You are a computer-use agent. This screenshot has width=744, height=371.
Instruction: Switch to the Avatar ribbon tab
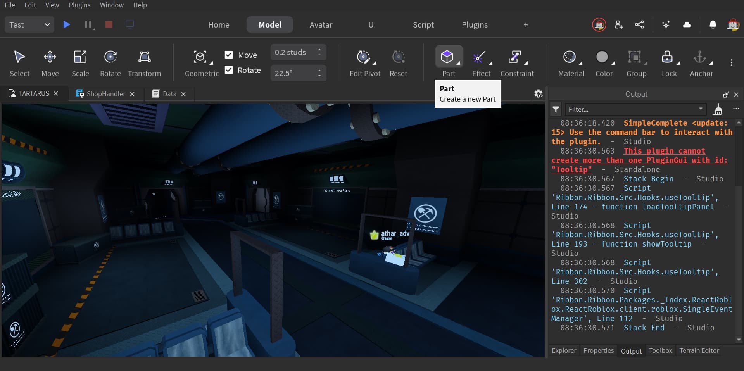click(321, 25)
